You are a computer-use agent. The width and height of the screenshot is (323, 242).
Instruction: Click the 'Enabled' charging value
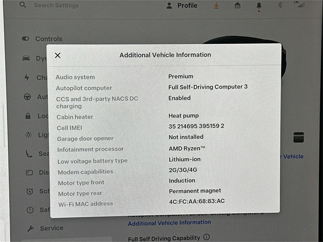[x=180, y=98]
